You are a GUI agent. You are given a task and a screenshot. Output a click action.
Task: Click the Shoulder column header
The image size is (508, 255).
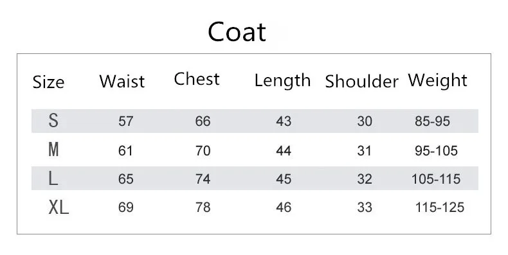coord(361,81)
